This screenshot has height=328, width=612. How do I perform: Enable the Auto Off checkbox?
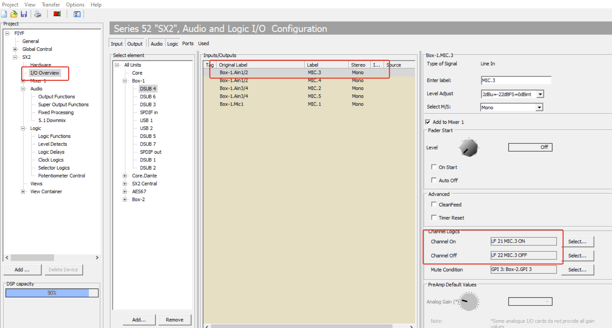[x=434, y=180]
